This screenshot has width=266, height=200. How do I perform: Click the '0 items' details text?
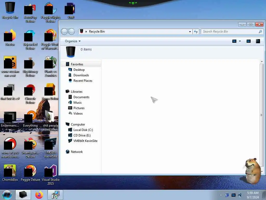(x=86, y=49)
